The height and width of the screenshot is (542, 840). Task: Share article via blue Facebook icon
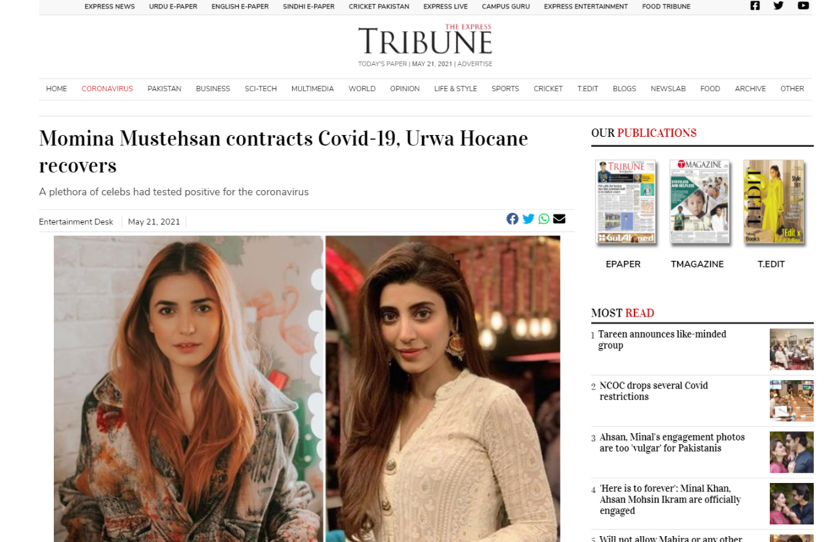coord(513,219)
